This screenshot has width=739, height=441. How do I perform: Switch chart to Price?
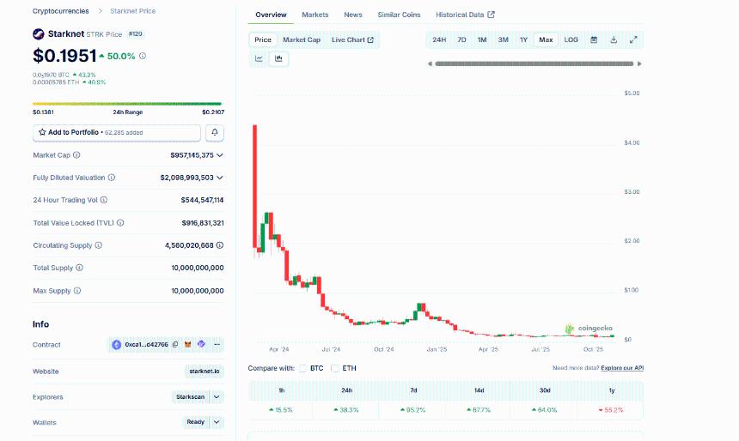click(x=263, y=40)
